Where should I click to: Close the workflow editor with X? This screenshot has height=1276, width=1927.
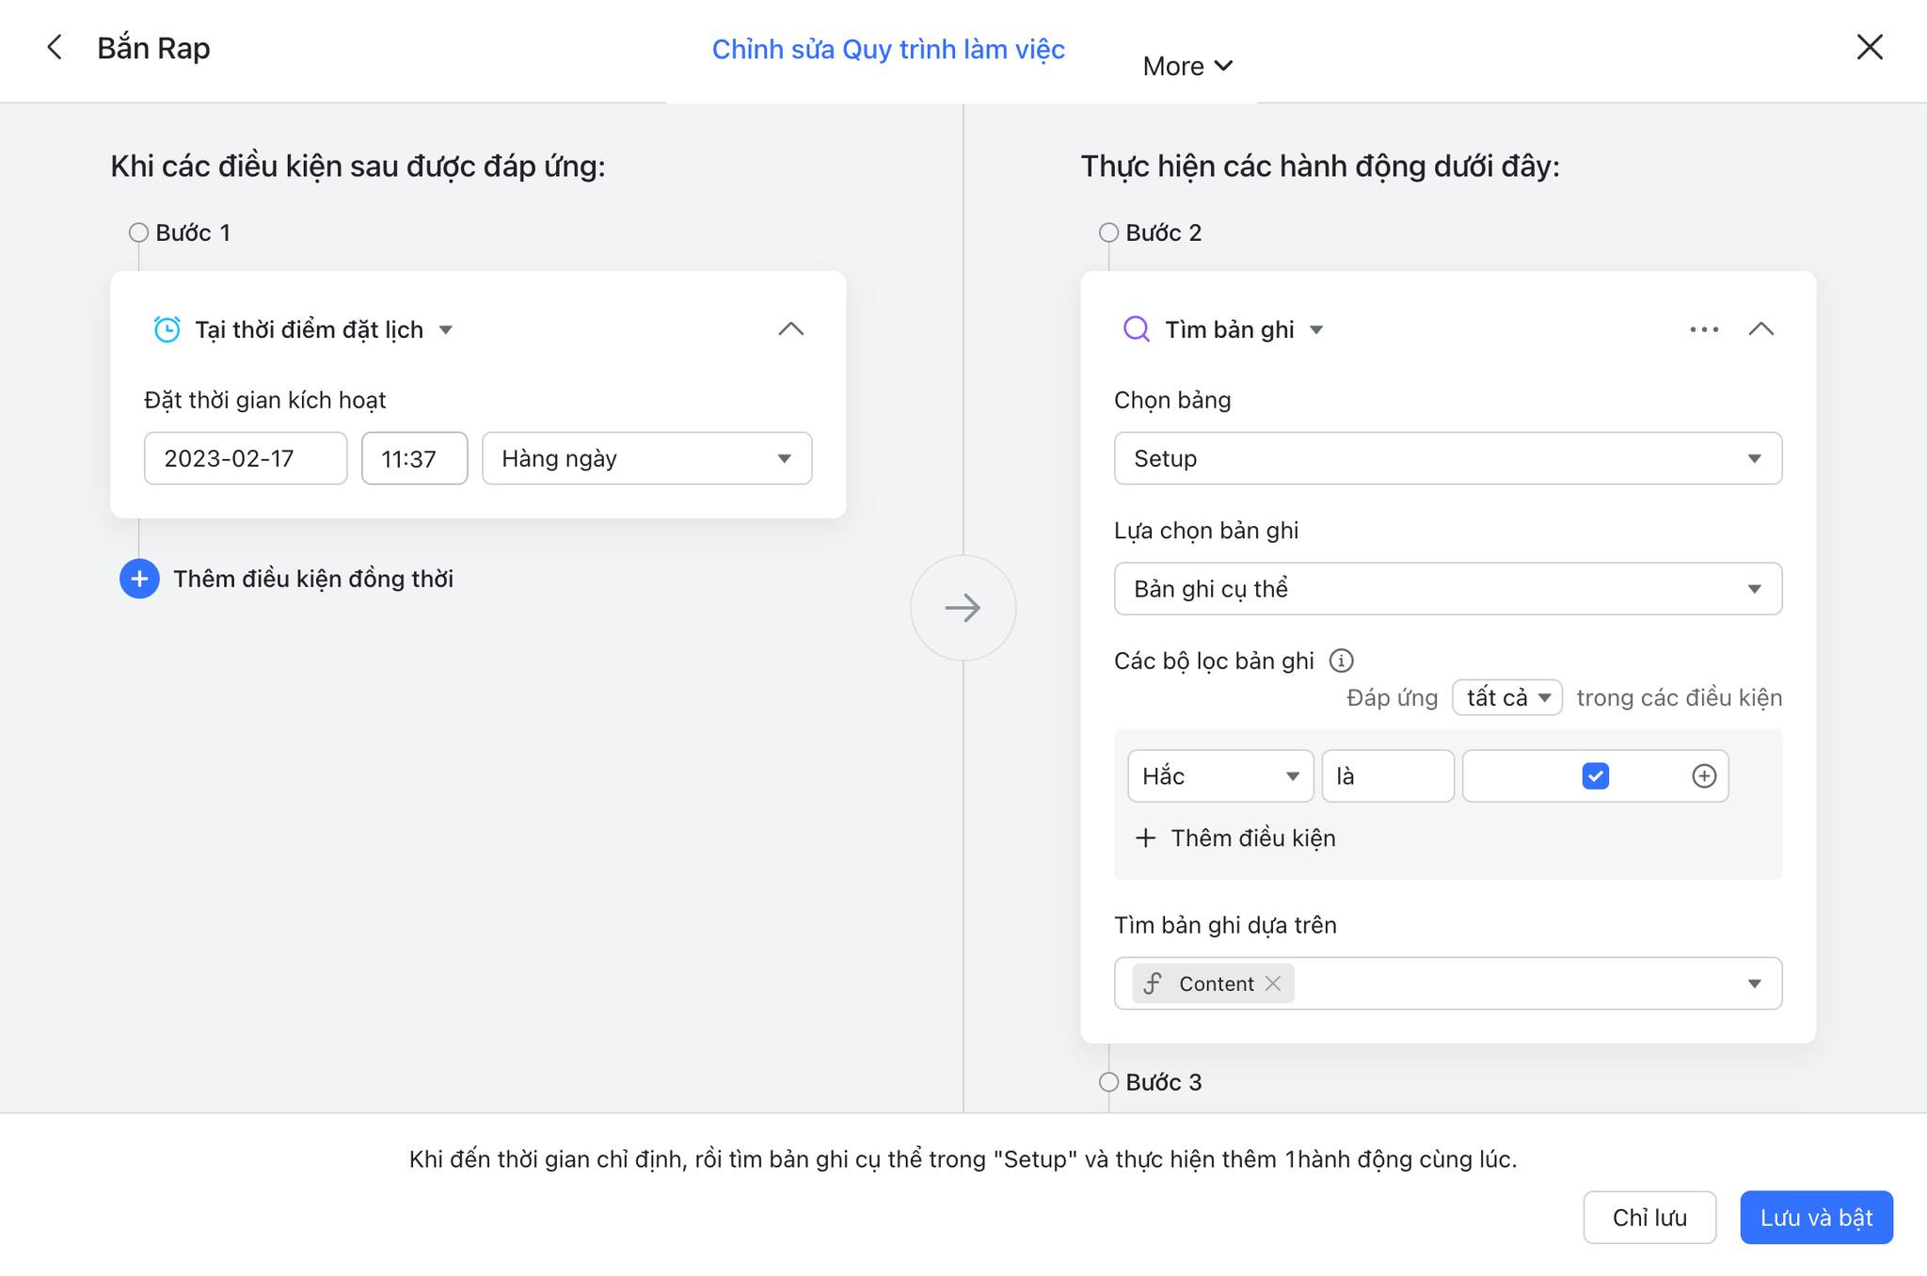point(1870,47)
